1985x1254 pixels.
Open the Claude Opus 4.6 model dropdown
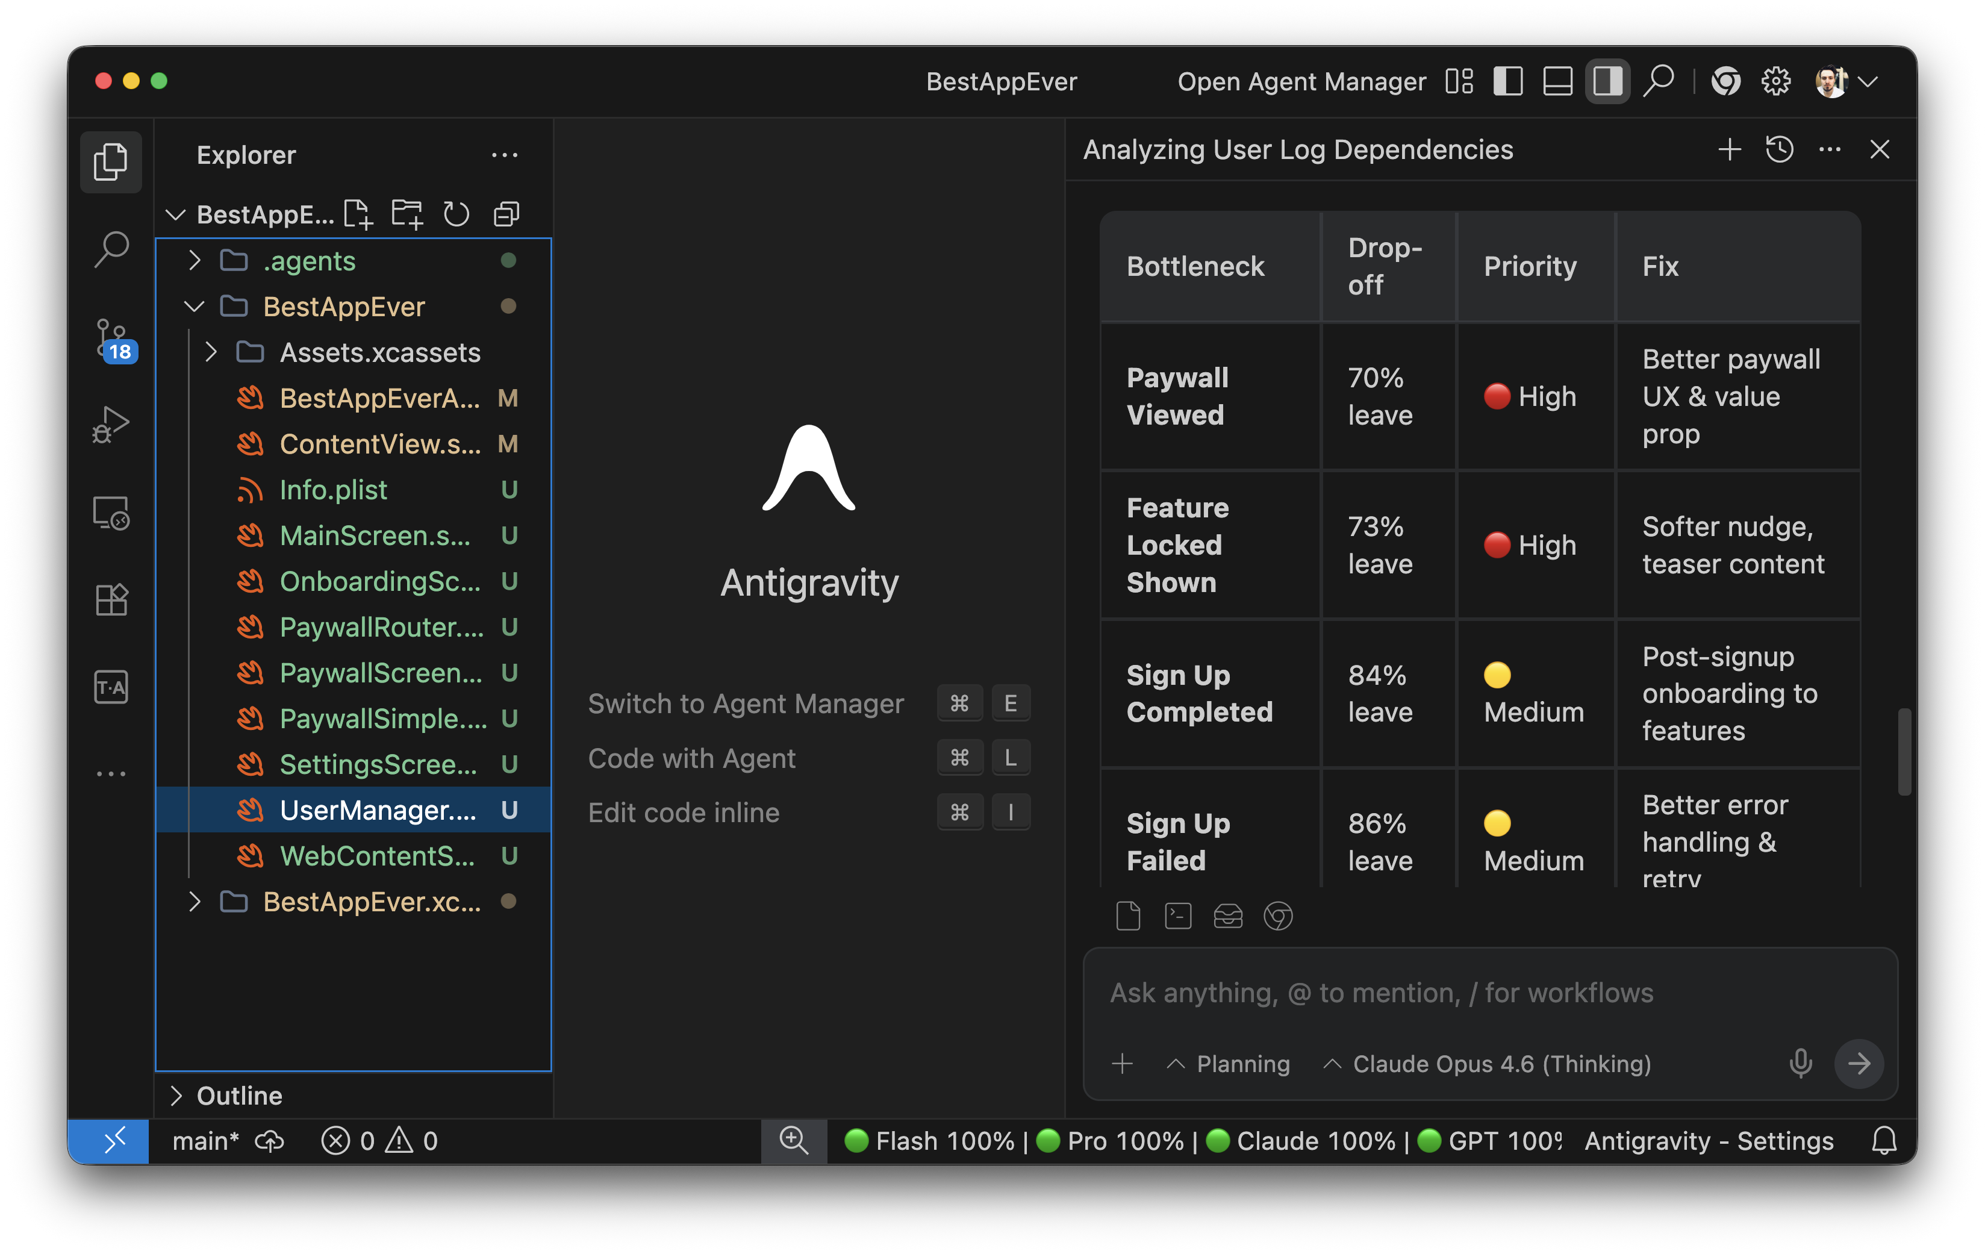click(x=1489, y=1064)
